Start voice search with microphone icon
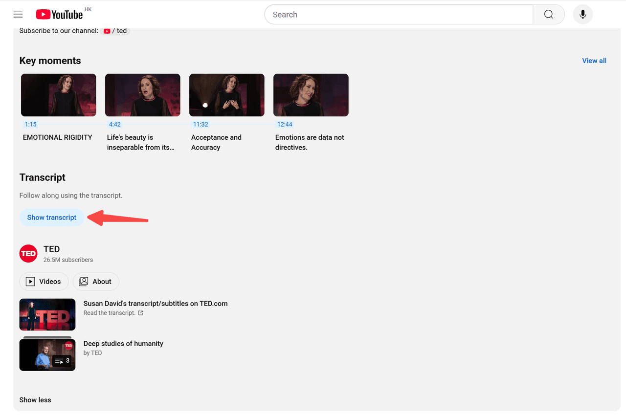This screenshot has width=626, height=418. click(x=583, y=15)
